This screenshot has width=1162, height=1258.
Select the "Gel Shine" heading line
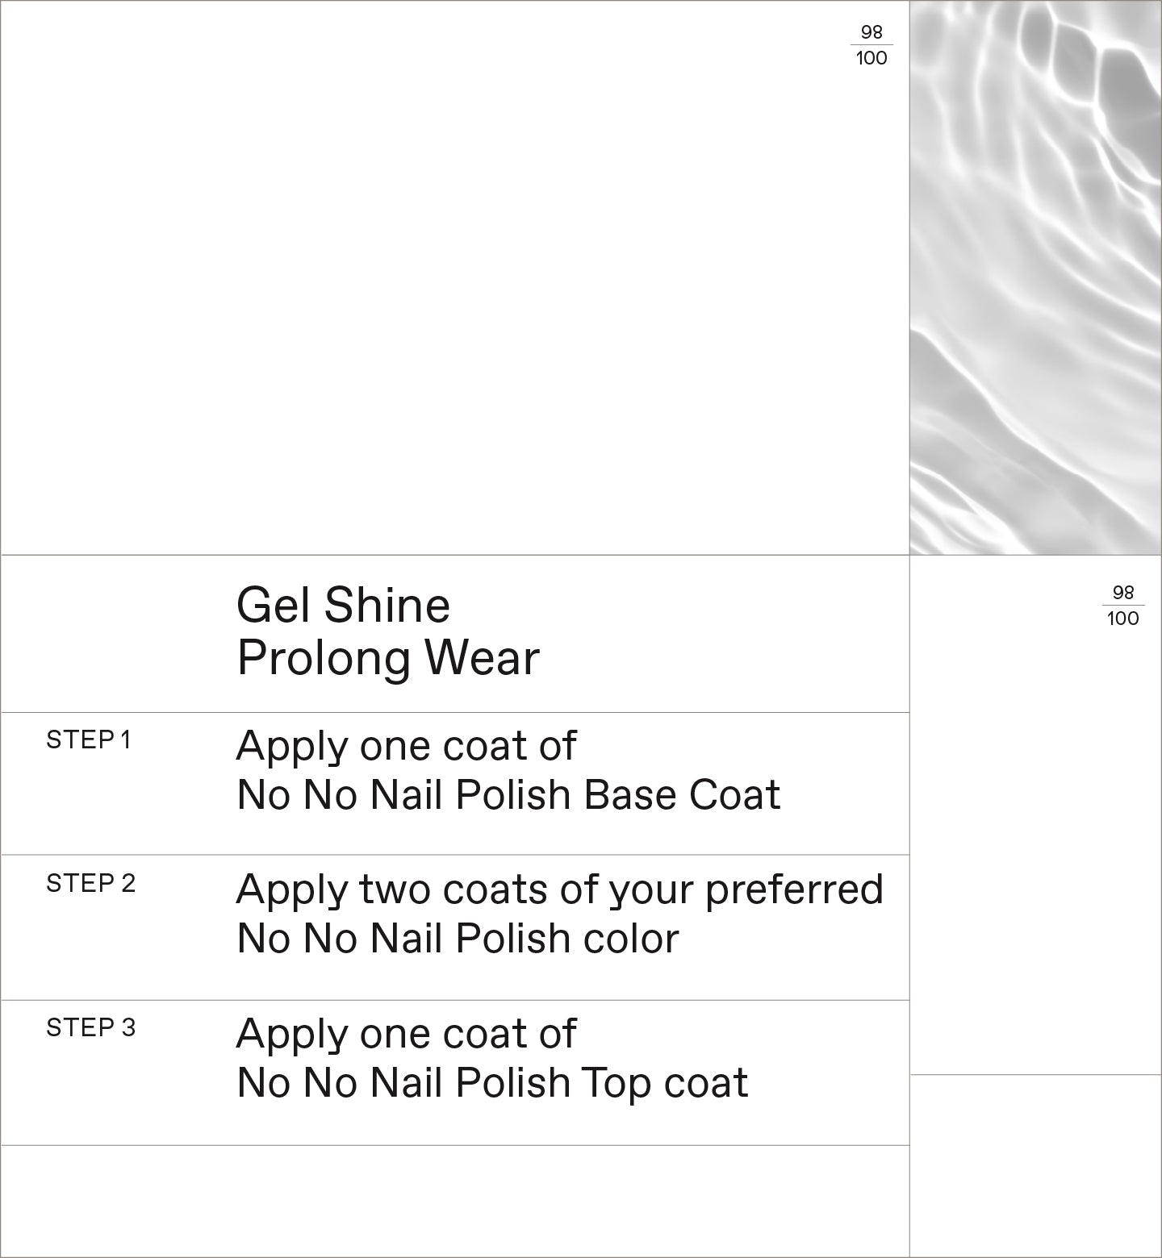click(x=343, y=606)
